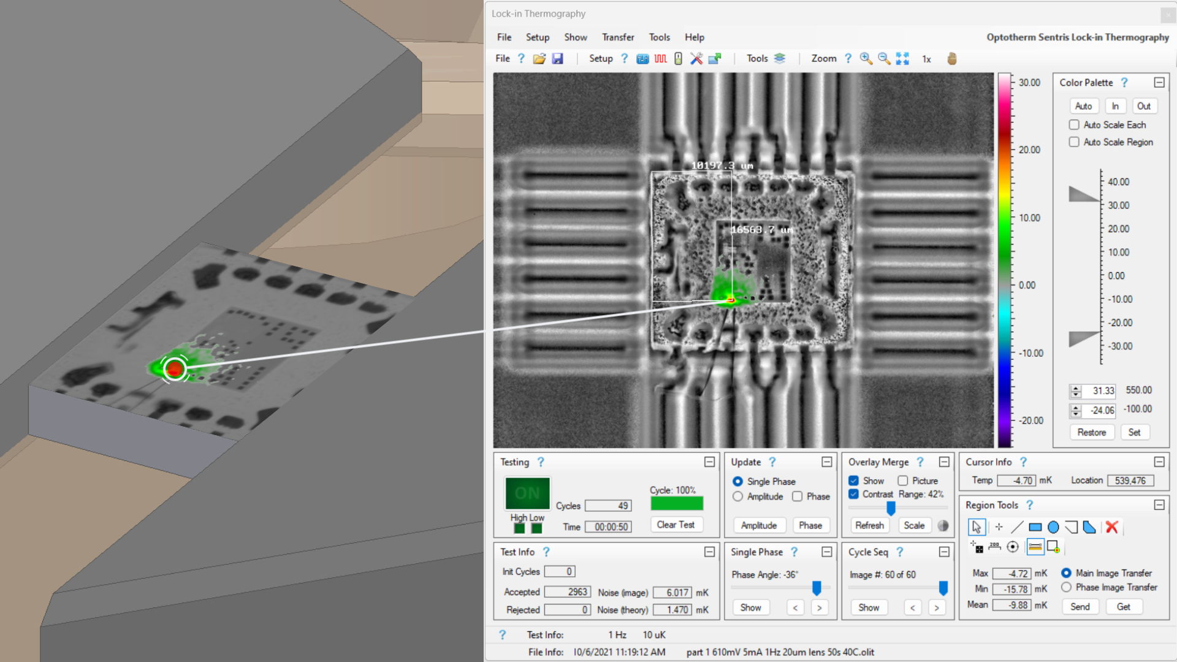Open the Show menu
Image resolution: width=1177 pixels, height=662 pixels.
point(575,37)
